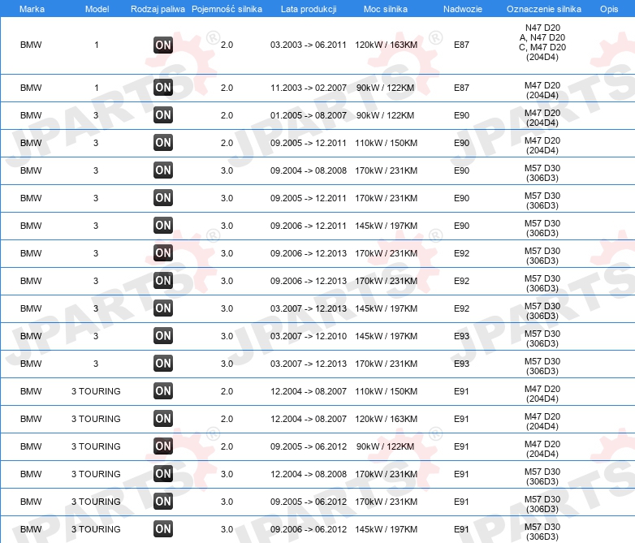The width and height of the screenshot is (635, 543).
Task: Click the E93 cell in the 170kW / 231KM row
Action: click(461, 364)
